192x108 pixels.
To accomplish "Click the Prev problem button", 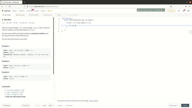I will pyautogui.click(x=37, y=105).
